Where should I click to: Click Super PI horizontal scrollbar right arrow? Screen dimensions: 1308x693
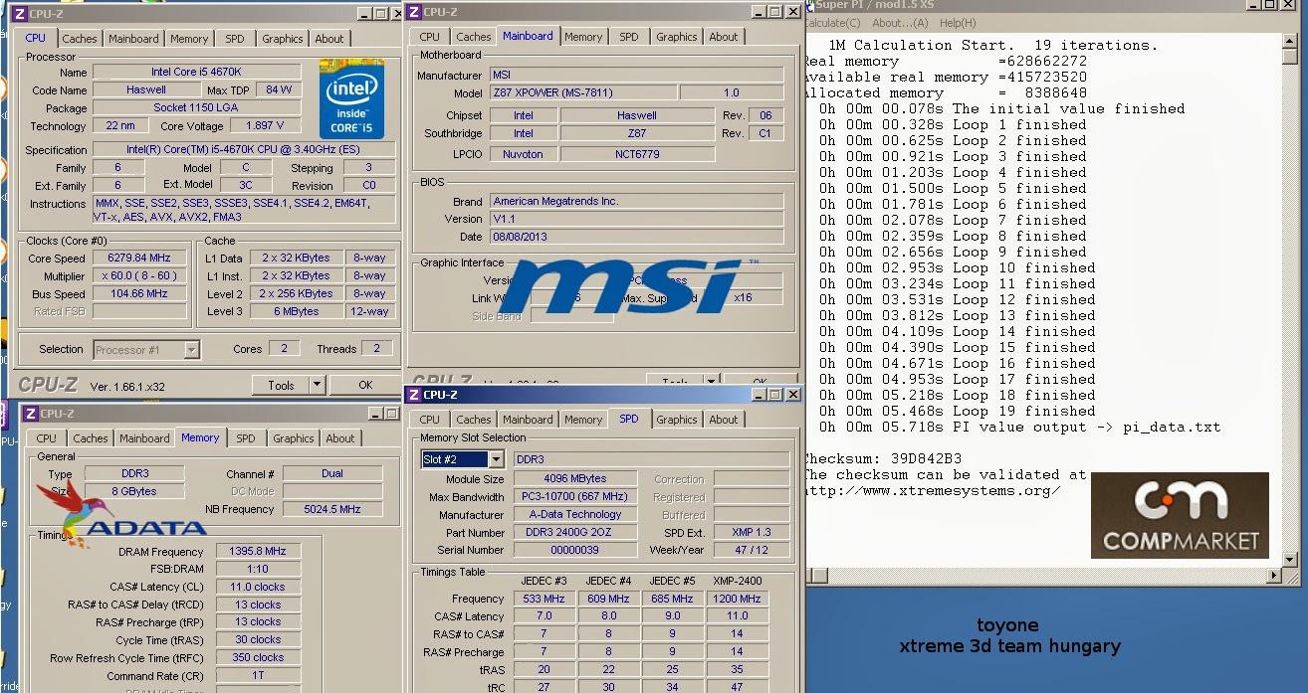pyautogui.click(x=1275, y=576)
